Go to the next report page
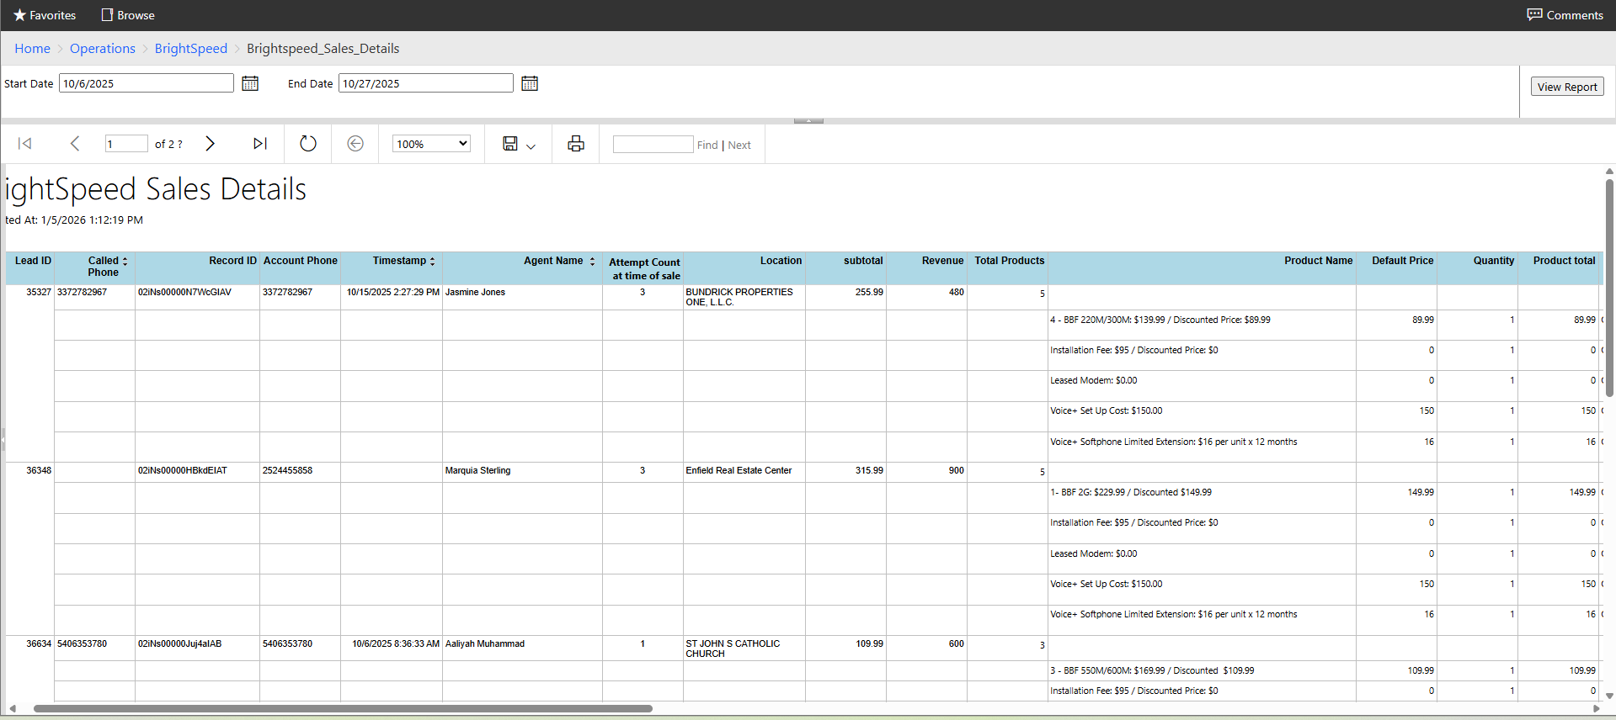Image resolution: width=1616 pixels, height=720 pixels. click(x=210, y=144)
